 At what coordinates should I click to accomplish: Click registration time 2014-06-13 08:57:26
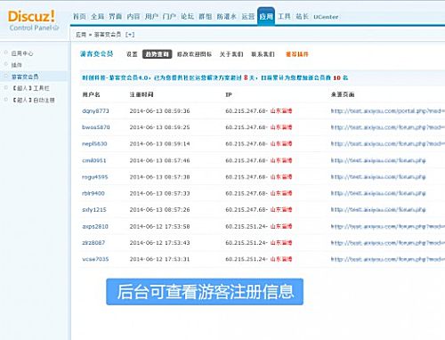point(159,210)
